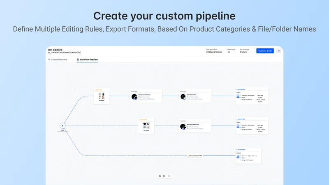Screen dimensions: 329x185
Task: Click the ~12s time per image value
Action: coord(228,52)
